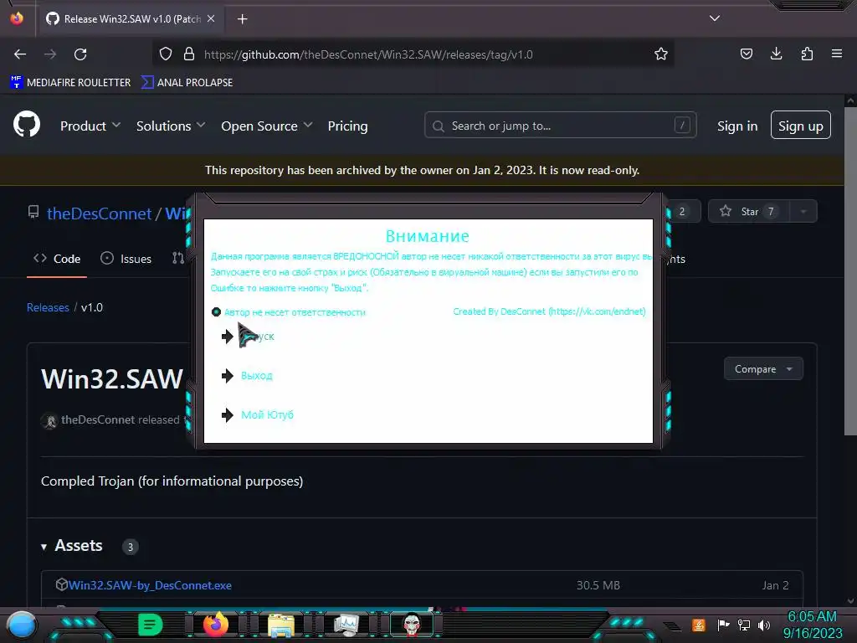Click the arrow icon next to Выход

(x=228, y=376)
